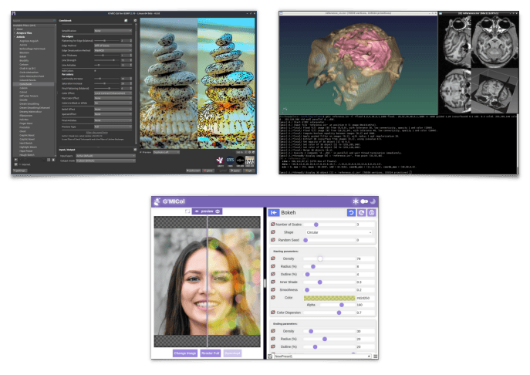This screenshot has height=375, width=530.
Task: Click the OK button in G'MIC-Qt
Action: click(249, 171)
